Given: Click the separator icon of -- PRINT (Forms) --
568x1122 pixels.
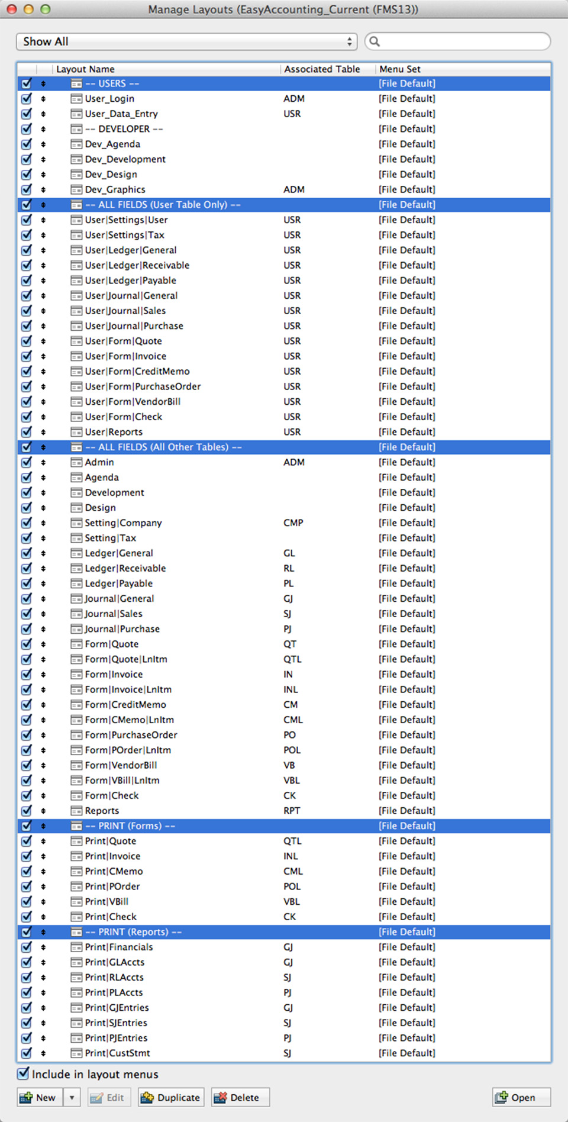Looking at the screenshot, I should (76, 826).
